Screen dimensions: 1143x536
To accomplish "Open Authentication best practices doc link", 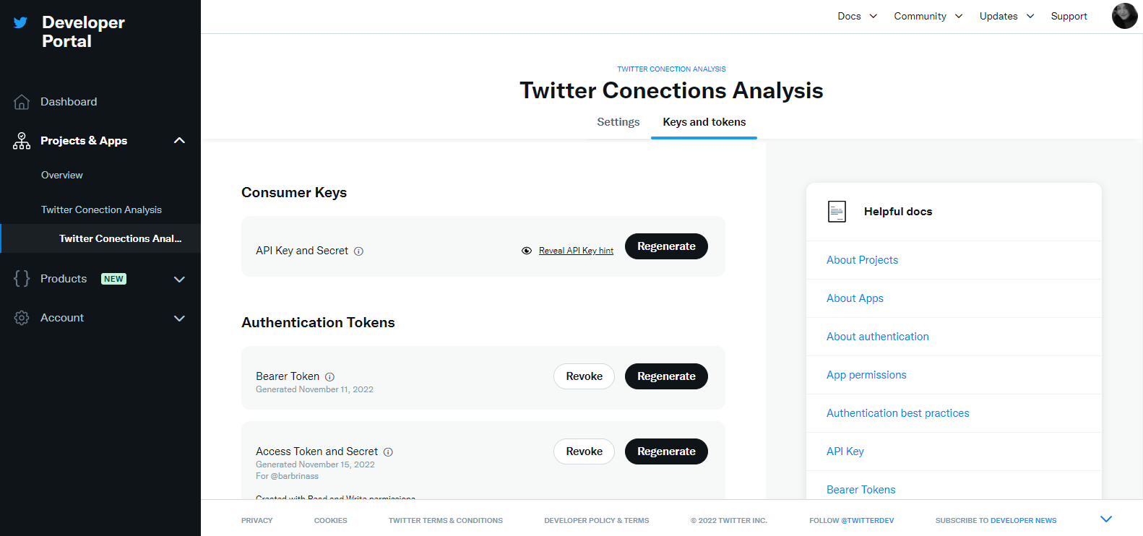I will [x=898, y=413].
